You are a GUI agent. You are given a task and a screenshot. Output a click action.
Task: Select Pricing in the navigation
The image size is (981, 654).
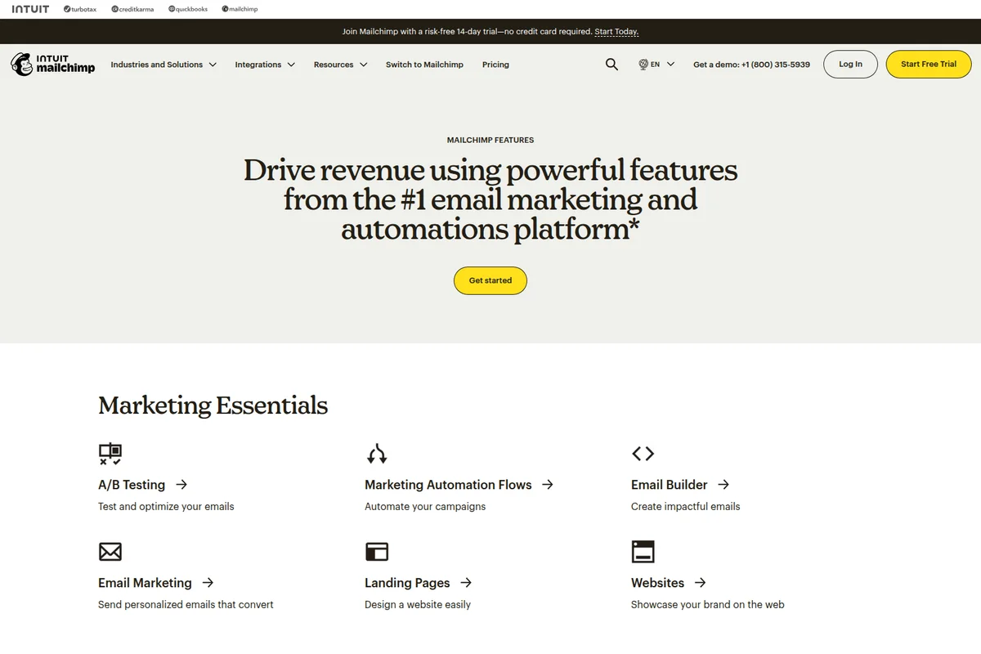pos(495,64)
